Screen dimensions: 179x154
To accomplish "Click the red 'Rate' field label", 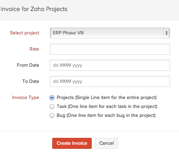I will (34, 49).
